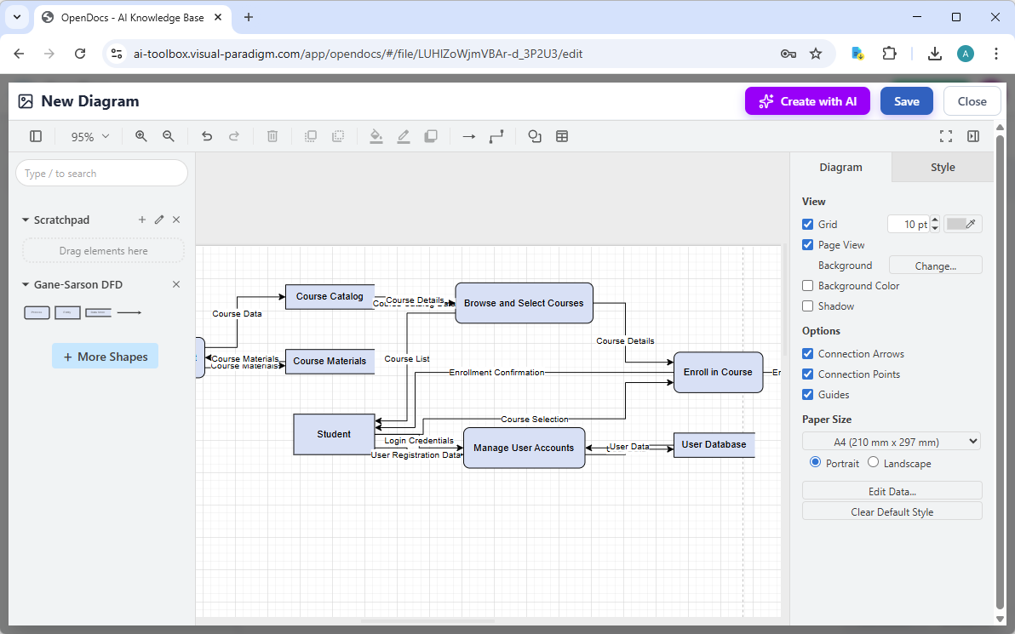Delete selection with the trash icon
Viewport: 1015px width, 634px height.
point(272,136)
